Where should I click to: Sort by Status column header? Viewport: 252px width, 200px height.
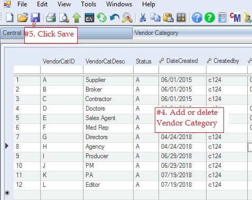pyautogui.click(x=144, y=61)
